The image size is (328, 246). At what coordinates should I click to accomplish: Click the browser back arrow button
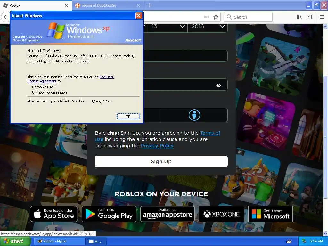[6, 17]
